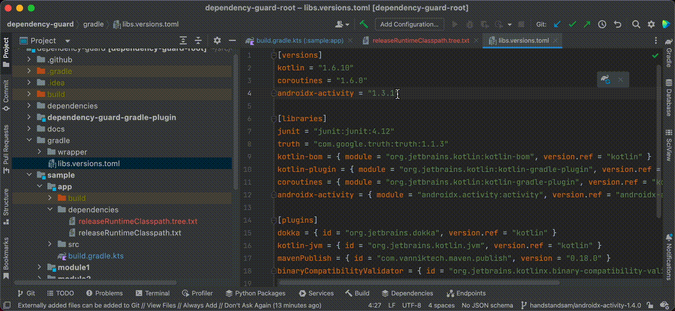Collapse the sample module

(x=29, y=175)
